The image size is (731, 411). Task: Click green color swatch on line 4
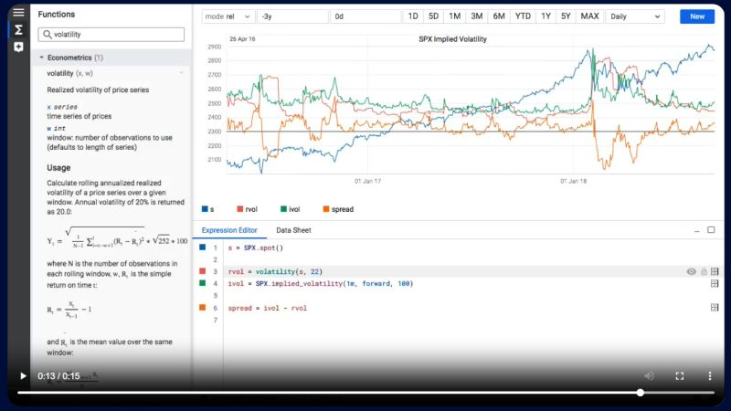click(202, 283)
